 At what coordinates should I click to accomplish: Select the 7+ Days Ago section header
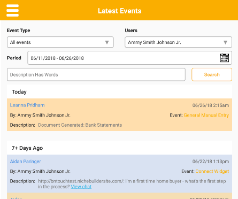tap(27, 148)
